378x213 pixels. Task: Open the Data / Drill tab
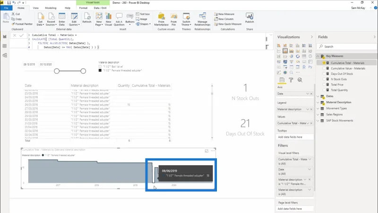100,8
